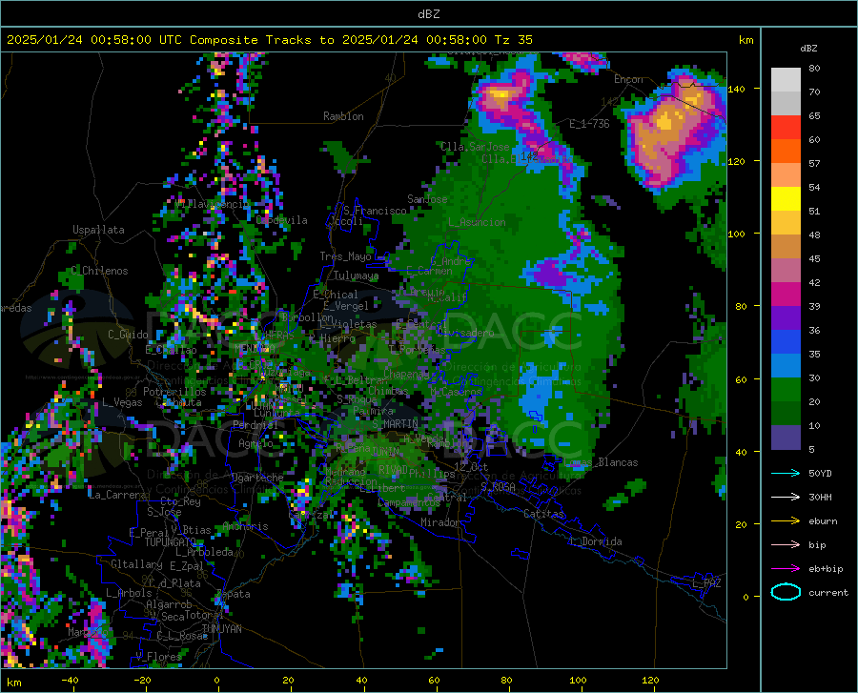Click the 'Catitas' map label
The width and height of the screenshot is (858, 693).
(543, 514)
